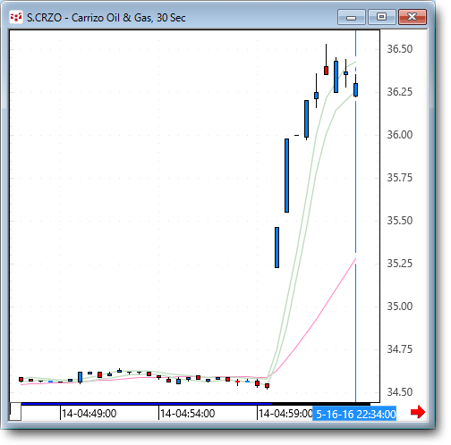The height and width of the screenshot is (445, 451).
Task: Click the red scroll-forward arrow
Action: coord(418,412)
